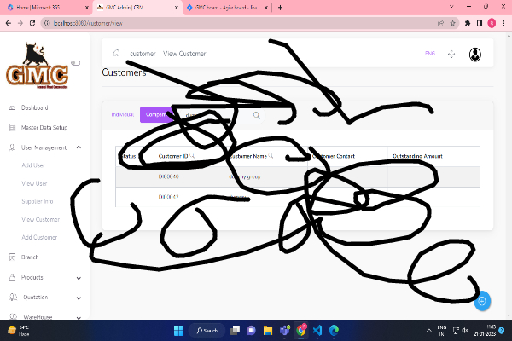The height and width of the screenshot is (341, 512).
Task: Toggle the sidebar collapse switch
Action: coord(75,62)
